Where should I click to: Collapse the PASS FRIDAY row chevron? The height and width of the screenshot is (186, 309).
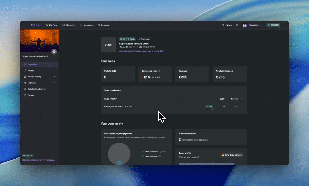pos(242,99)
